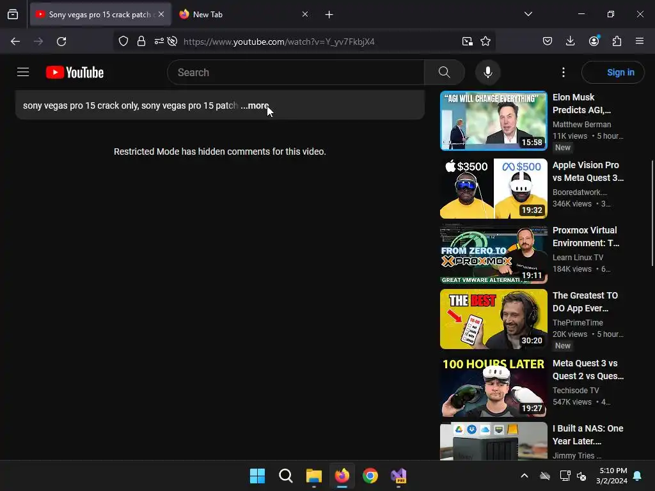Click title Elon Musk Predicts AGI
Image resolution: width=655 pixels, height=491 pixels.
click(x=581, y=104)
